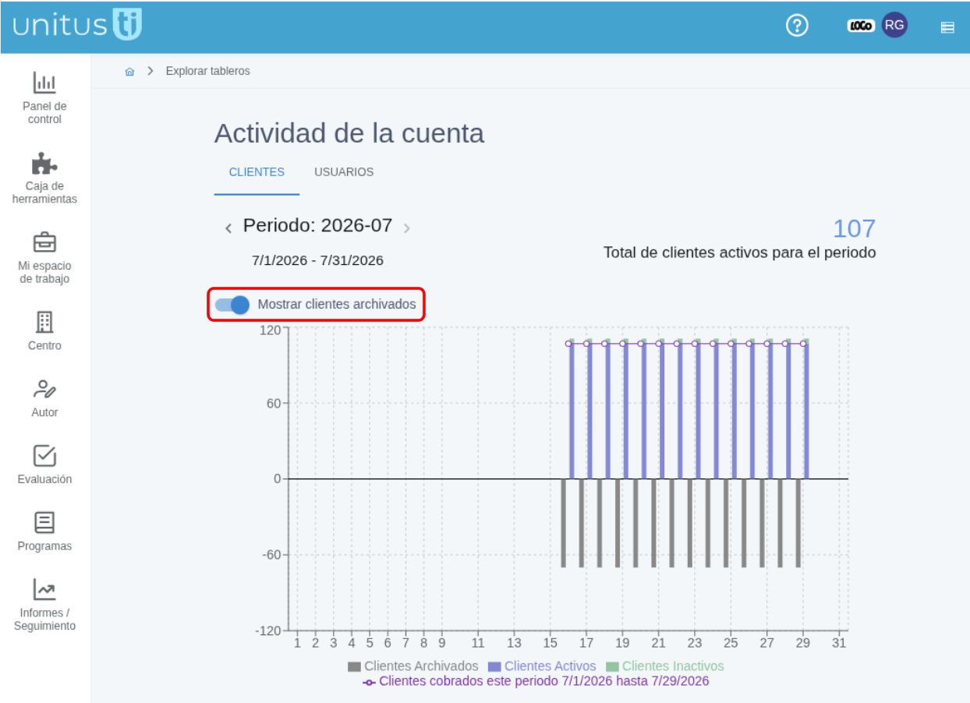The width and height of the screenshot is (970, 703).
Task: Click the active clients bar at day 17
Action: (x=589, y=411)
